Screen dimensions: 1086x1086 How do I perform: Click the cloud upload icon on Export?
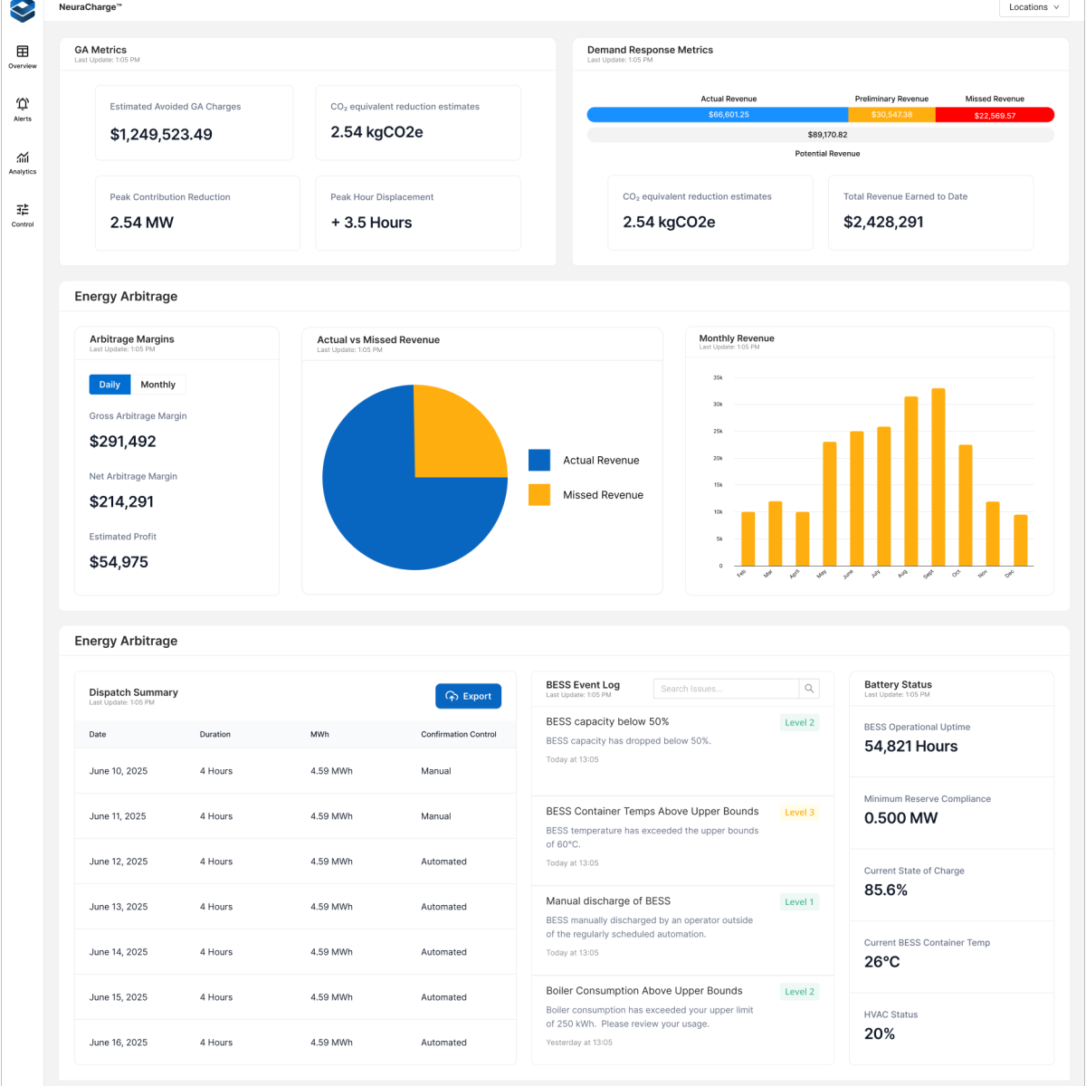pyautogui.click(x=452, y=696)
